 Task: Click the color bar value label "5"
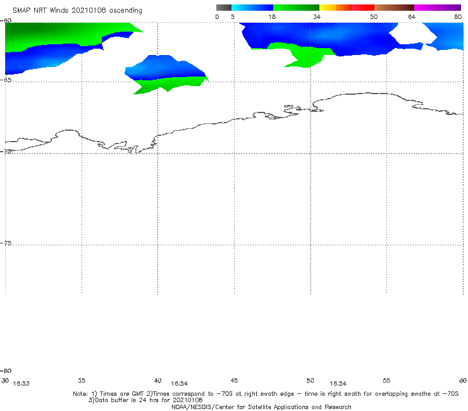(233, 16)
